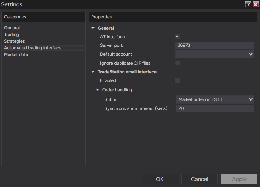Tick the TradeStation Enabled checkbox
Viewport: 260px width, 187px height.
(x=177, y=80)
